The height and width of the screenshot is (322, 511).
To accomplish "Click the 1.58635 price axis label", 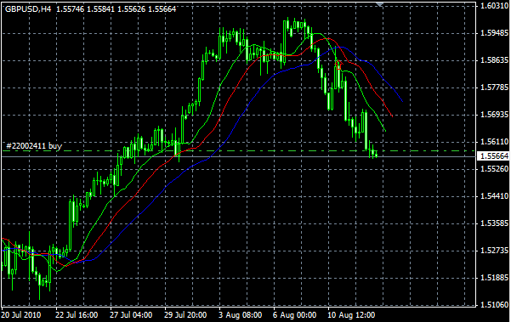I will (x=494, y=60).
